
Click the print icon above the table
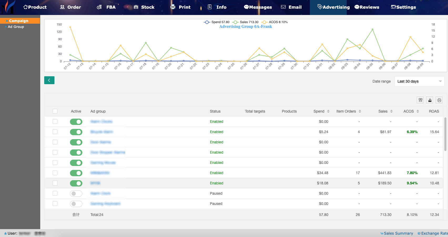pyautogui.click(x=439, y=100)
